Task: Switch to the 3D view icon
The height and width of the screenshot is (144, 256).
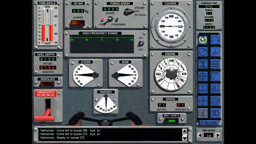Action: pos(215,113)
